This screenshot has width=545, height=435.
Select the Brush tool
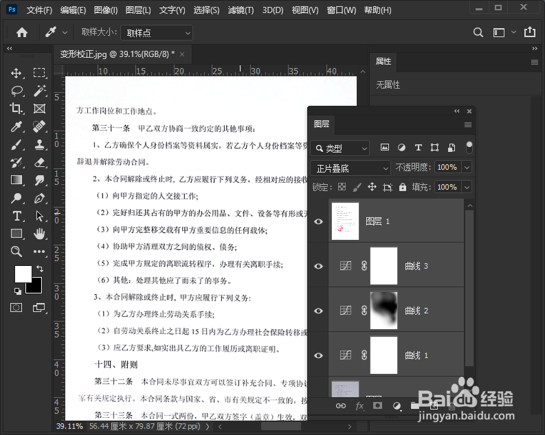pyautogui.click(x=16, y=144)
